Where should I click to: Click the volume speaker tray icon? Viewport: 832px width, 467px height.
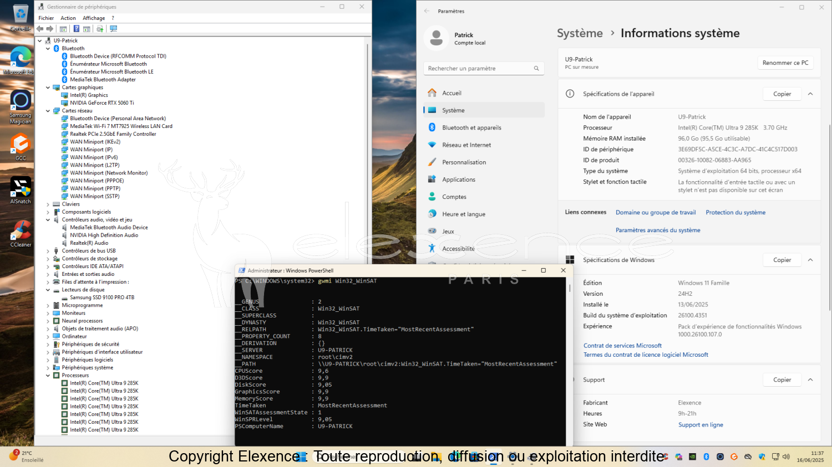786,457
